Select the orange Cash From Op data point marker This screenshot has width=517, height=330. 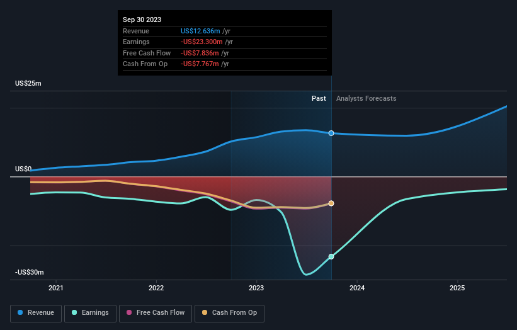point(331,203)
